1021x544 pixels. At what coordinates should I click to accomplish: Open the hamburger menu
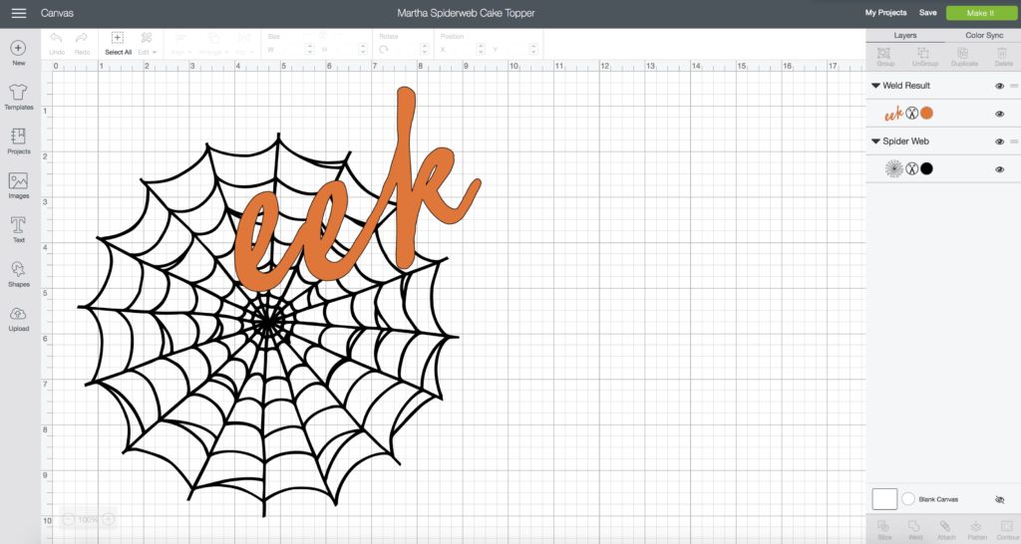[x=19, y=13]
